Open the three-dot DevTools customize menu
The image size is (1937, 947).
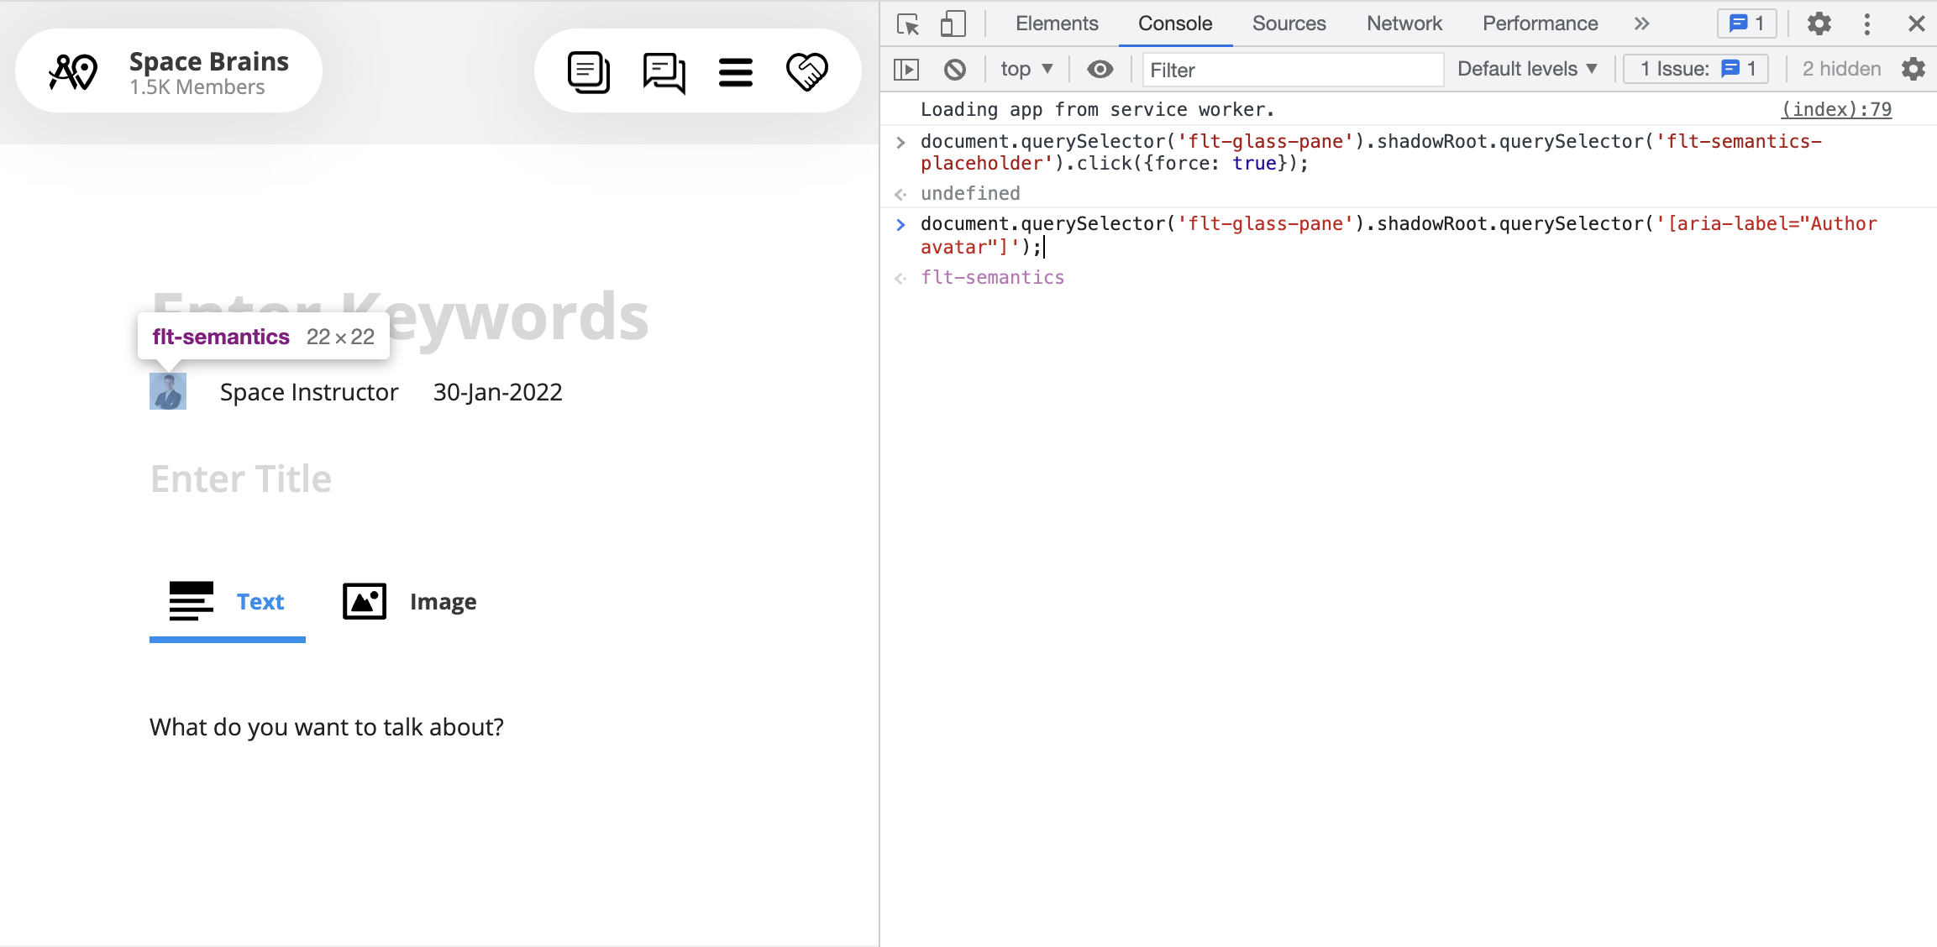point(1866,24)
